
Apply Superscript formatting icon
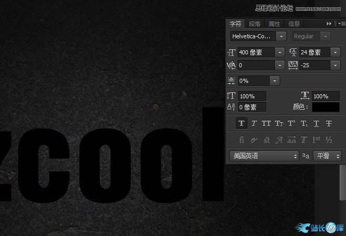point(291,123)
